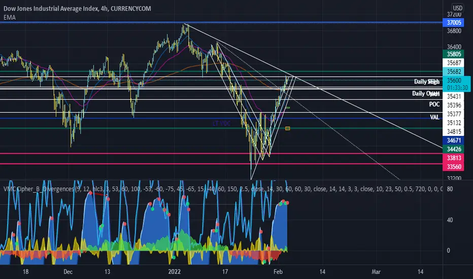This screenshot has height=279, width=473.
Task: Select the 35132 price label
Action: (x=453, y=123)
